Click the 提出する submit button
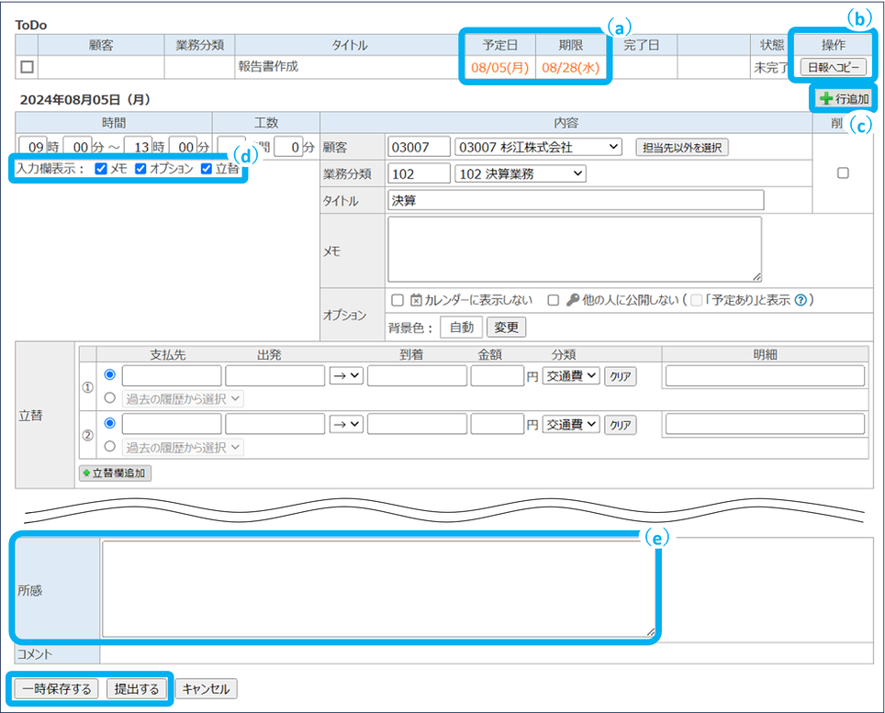This screenshot has height=713, width=885. [x=137, y=689]
